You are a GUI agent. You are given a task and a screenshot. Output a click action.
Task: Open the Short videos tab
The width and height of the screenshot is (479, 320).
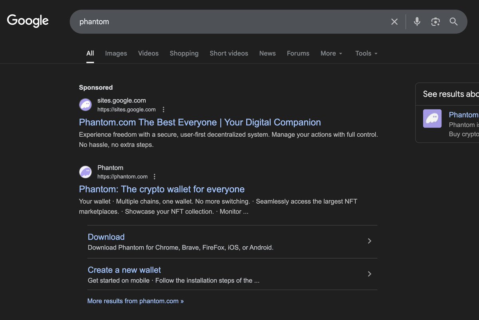click(229, 53)
